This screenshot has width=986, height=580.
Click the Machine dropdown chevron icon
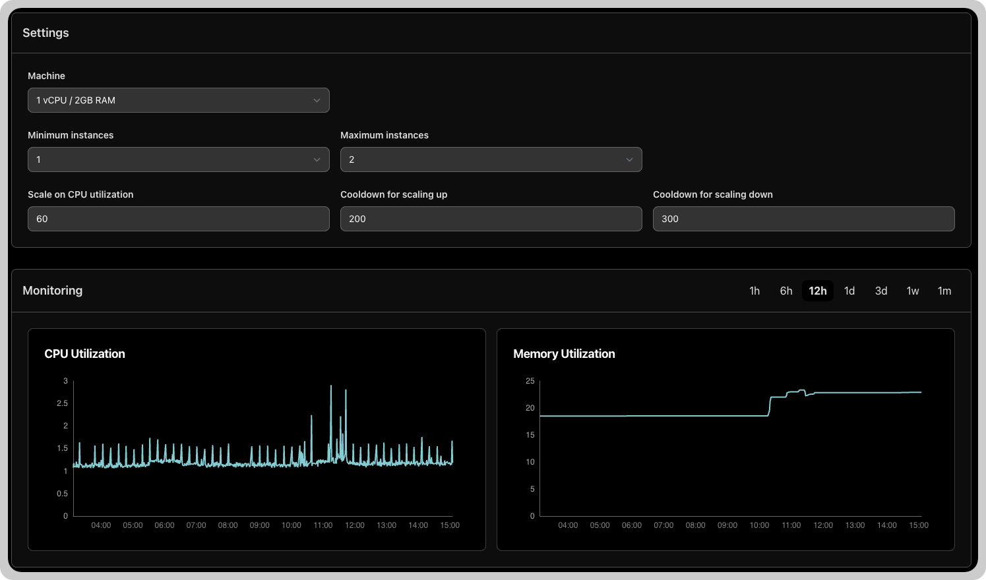317,100
